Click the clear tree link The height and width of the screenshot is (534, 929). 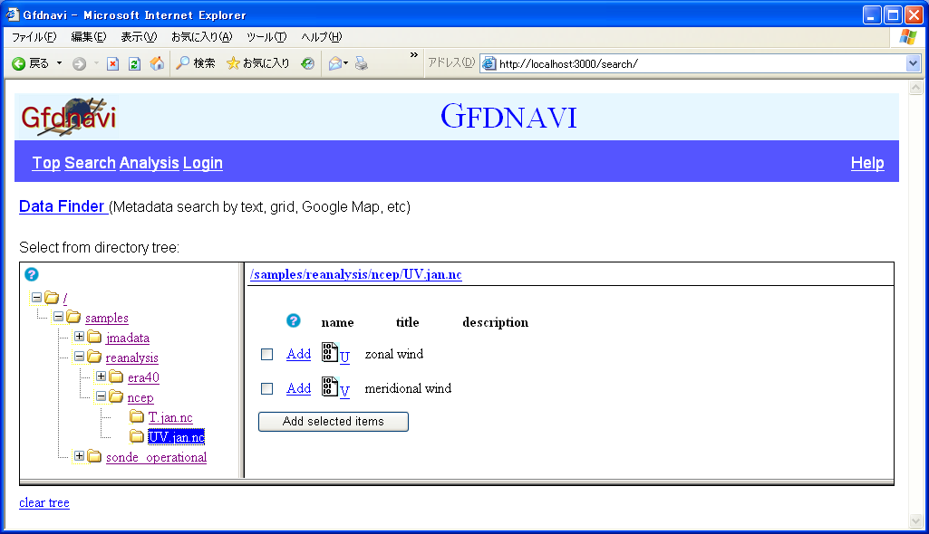point(44,503)
